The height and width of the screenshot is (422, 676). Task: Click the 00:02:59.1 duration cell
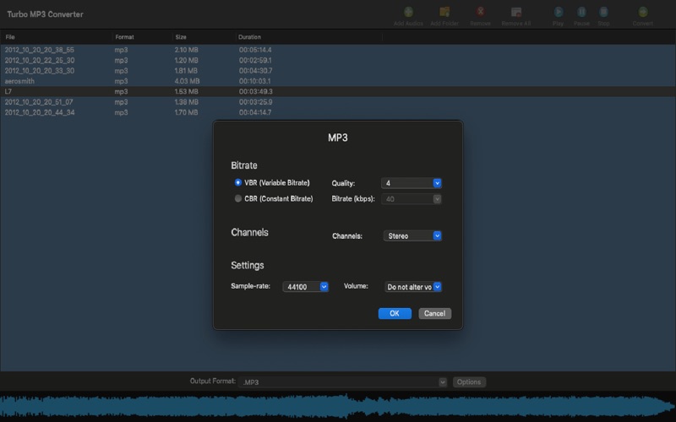(x=255, y=60)
